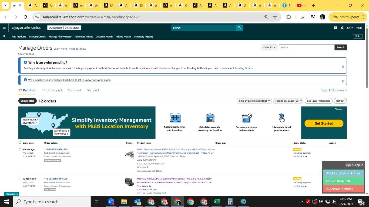
Task: Open Add Products in the navigation bar
Action: point(19,37)
